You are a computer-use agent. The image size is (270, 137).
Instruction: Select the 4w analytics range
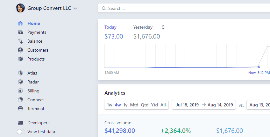118,105
